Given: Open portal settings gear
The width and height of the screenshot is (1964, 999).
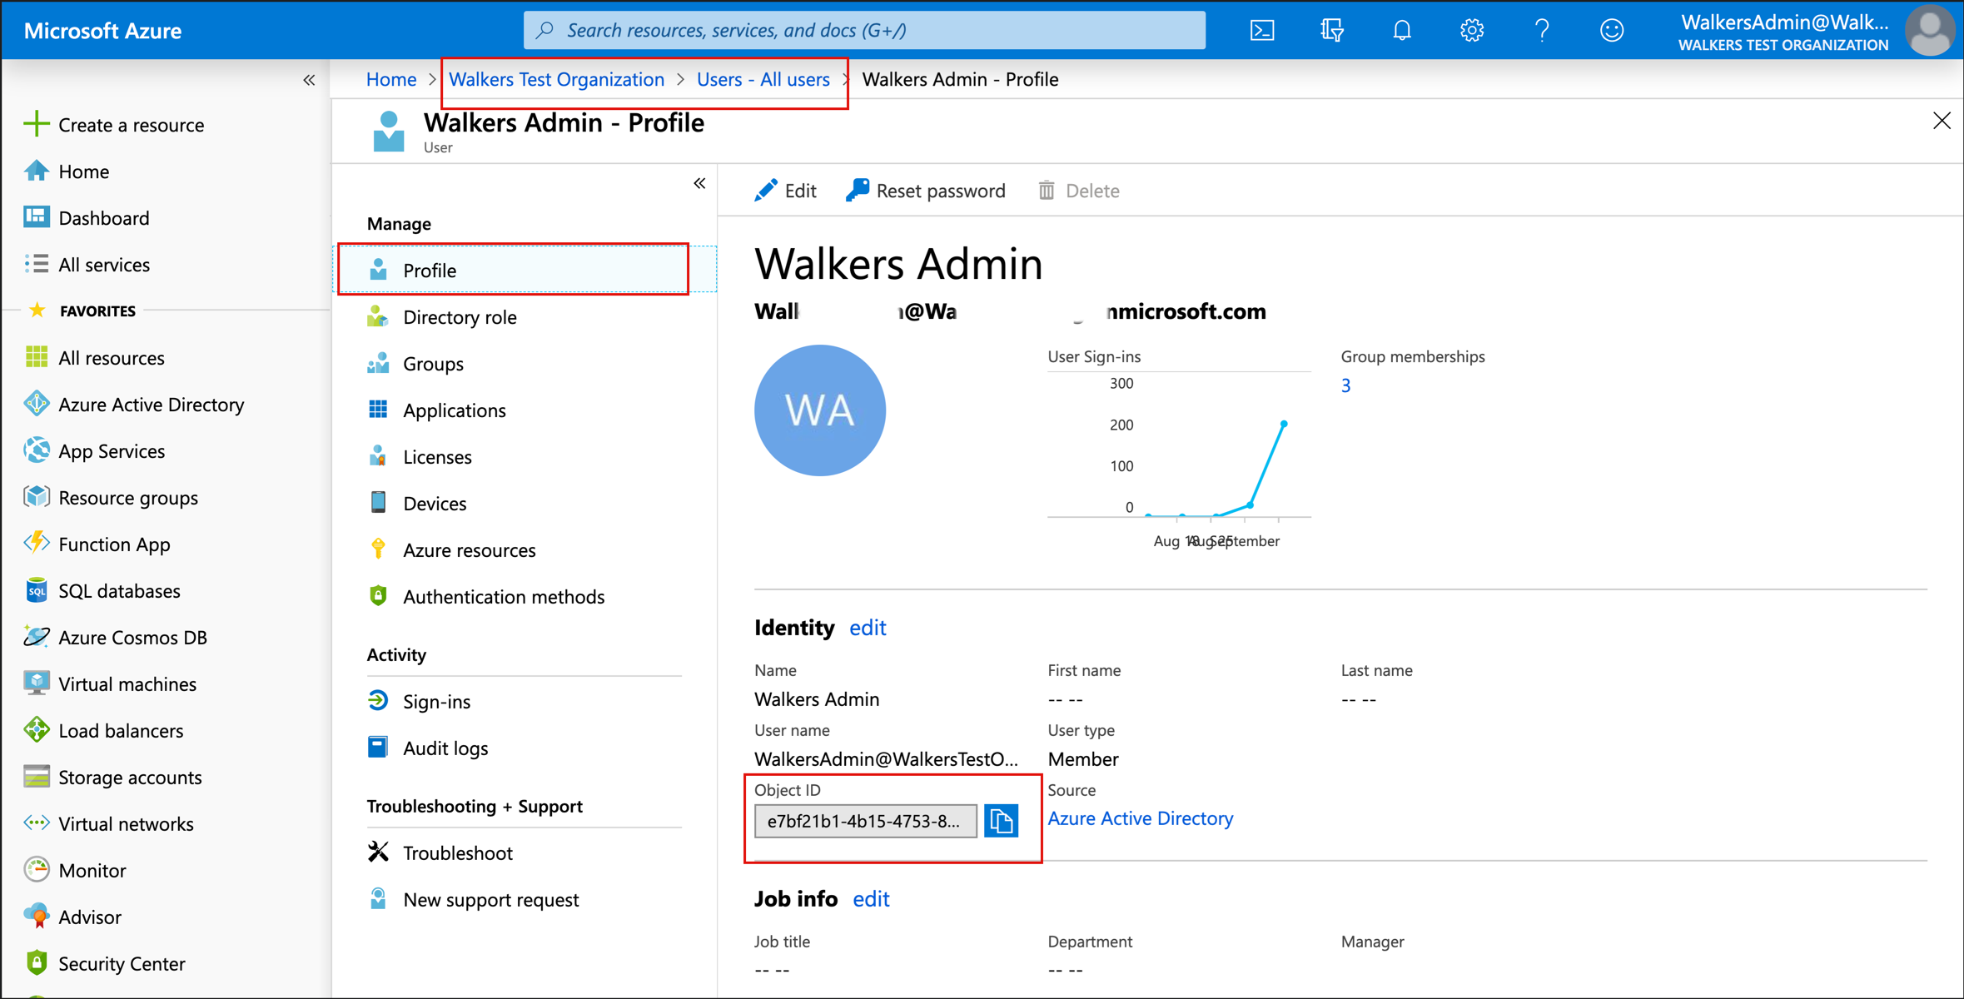Looking at the screenshot, I should pyautogui.click(x=1472, y=29).
